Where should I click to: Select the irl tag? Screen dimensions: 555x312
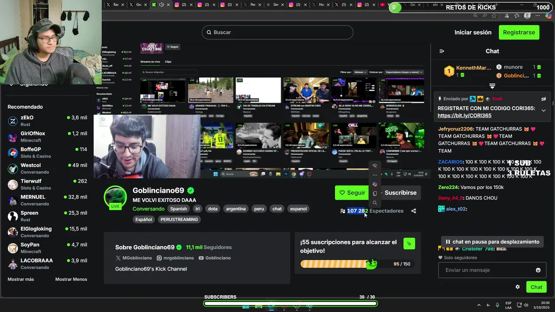pos(197,209)
